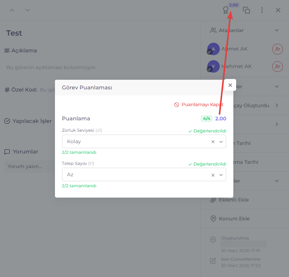Close the Görev Puanlaması dialog
The height and width of the screenshot is (277, 289).
click(x=230, y=85)
